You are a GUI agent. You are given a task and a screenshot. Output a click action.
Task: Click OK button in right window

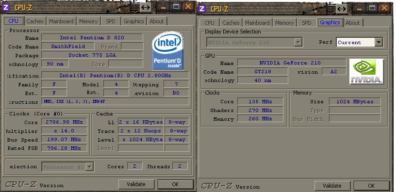(372, 186)
